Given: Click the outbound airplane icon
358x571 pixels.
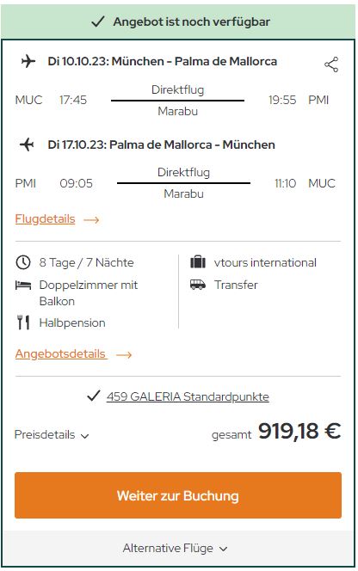Looking at the screenshot, I should coord(28,61).
